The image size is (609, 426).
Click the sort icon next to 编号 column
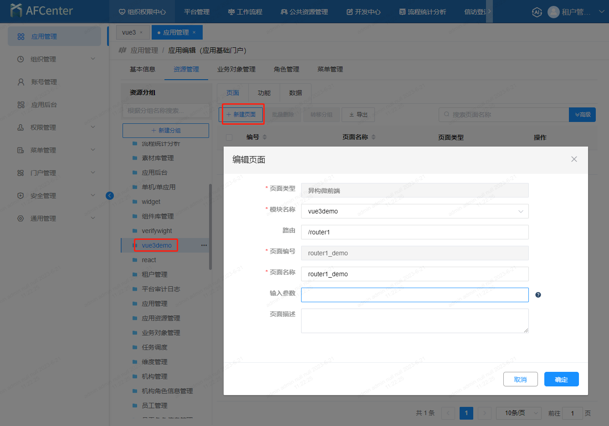tap(265, 137)
